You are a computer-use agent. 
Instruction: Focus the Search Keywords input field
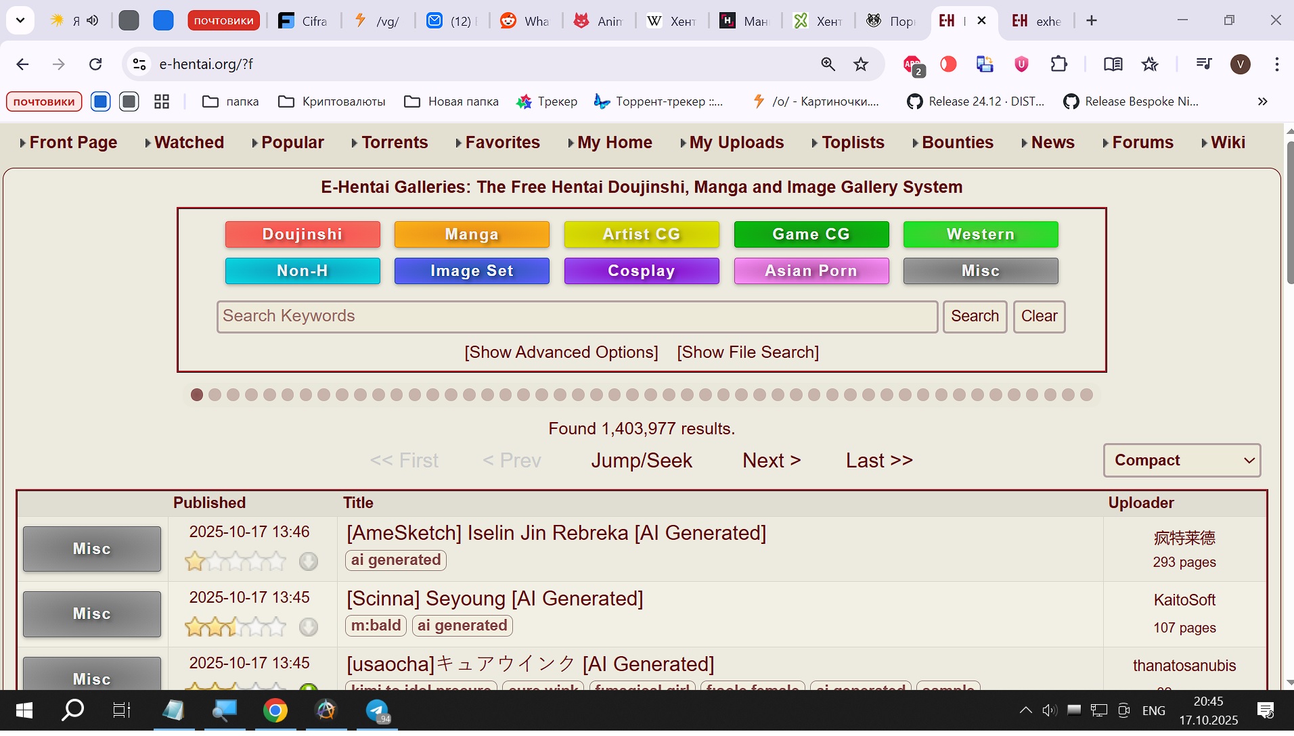tap(577, 317)
